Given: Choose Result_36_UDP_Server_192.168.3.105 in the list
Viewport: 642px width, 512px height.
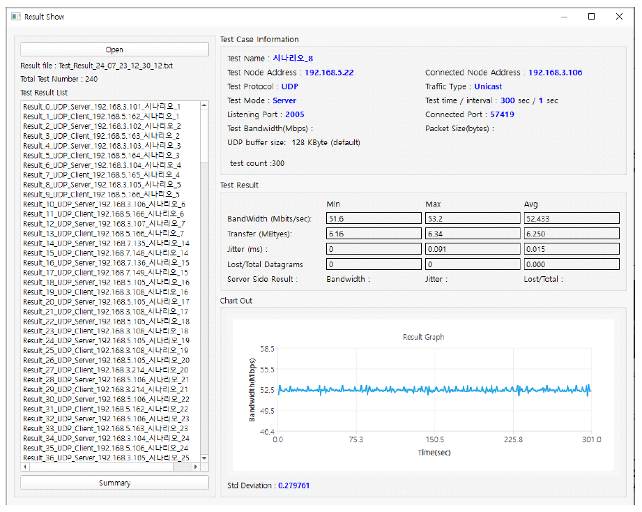Looking at the screenshot, I should pyautogui.click(x=106, y=458).
